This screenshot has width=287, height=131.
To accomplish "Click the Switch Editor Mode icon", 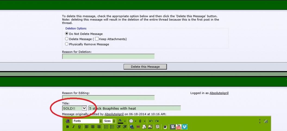I will point(266,121).
